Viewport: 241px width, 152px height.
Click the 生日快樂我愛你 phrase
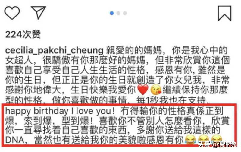(x=103, y=90)
